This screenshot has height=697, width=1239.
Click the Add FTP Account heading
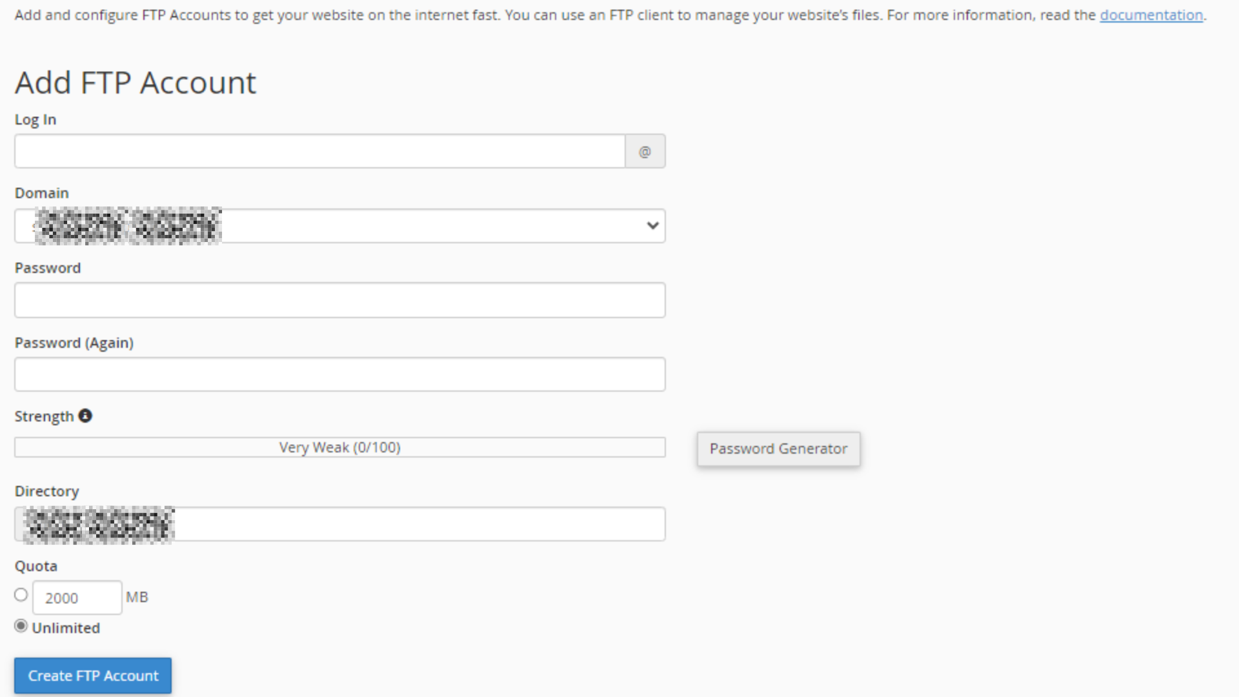coord(136,83)
